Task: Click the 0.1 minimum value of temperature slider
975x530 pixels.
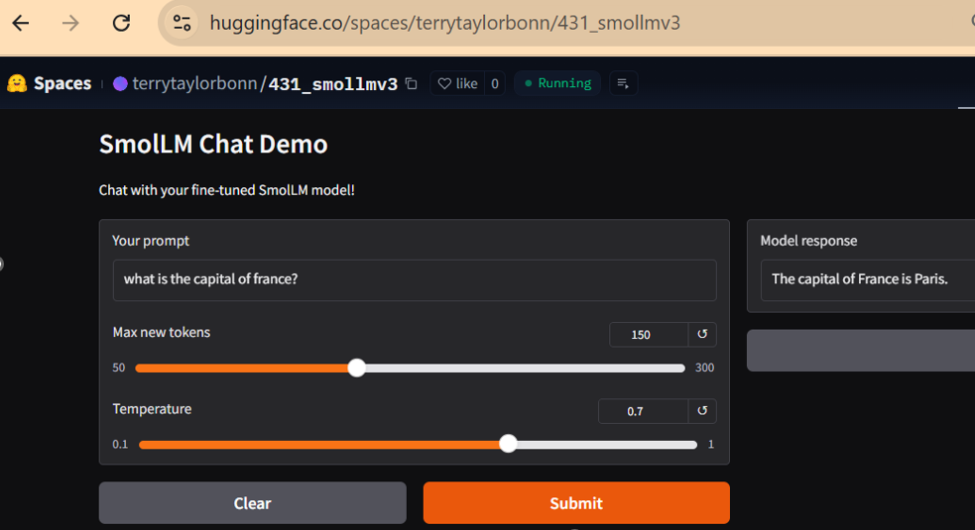Action: click(x=120, y=444)
